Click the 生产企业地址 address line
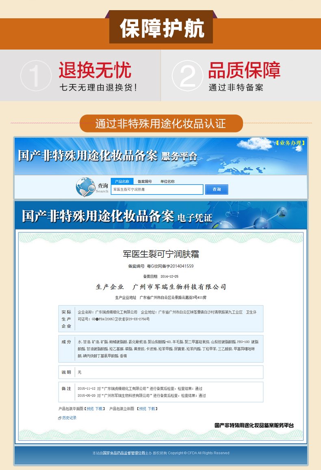 click(x=161, y=298)
